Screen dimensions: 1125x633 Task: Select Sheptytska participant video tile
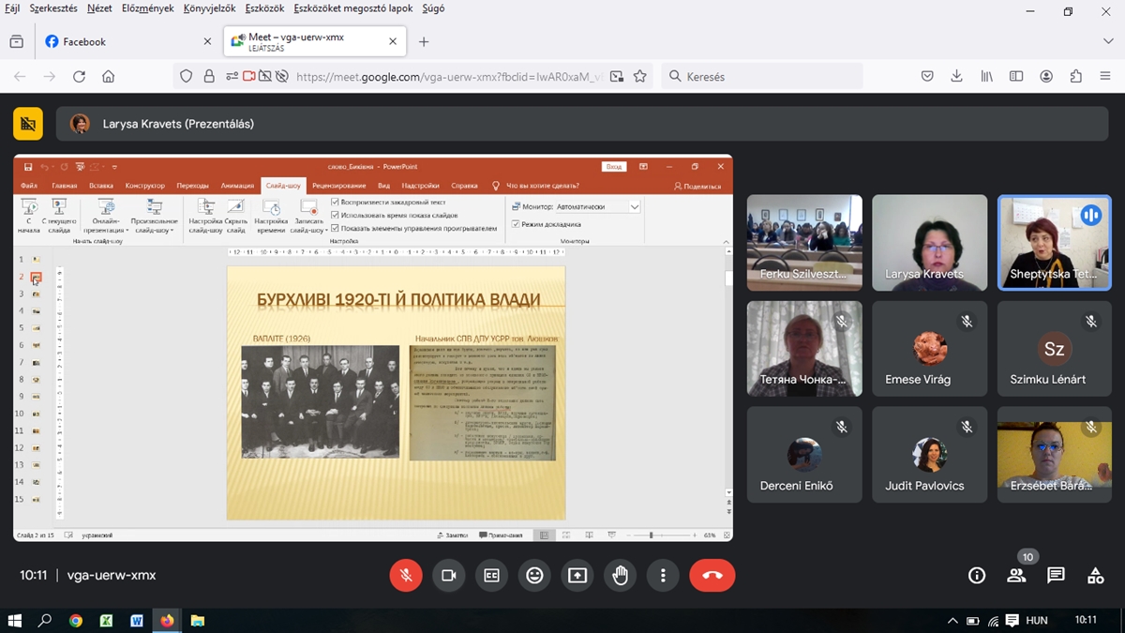pyautogui.click(x=1054, y=243)
